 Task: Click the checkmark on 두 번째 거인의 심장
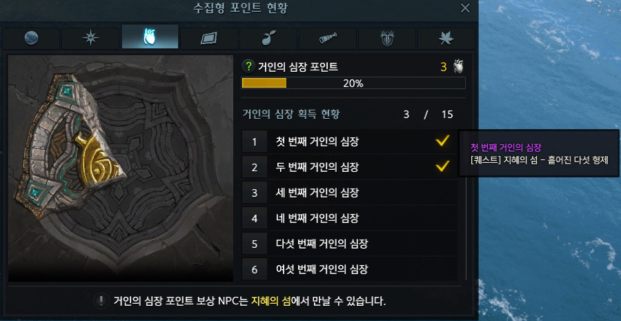click(442, 166)
